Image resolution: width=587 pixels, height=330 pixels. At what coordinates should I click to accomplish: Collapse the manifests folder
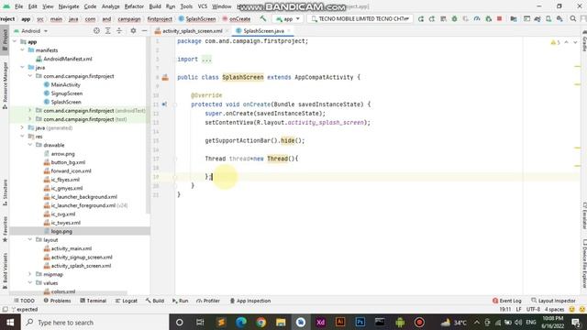click(x=22, y=50)
